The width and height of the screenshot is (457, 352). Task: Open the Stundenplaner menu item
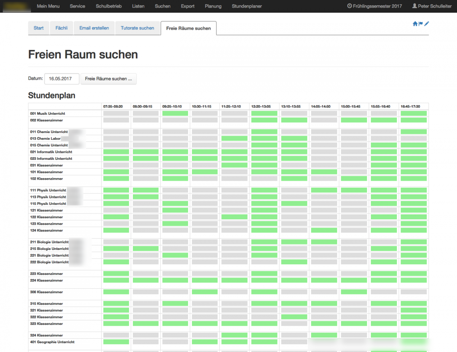pos(247,6)
